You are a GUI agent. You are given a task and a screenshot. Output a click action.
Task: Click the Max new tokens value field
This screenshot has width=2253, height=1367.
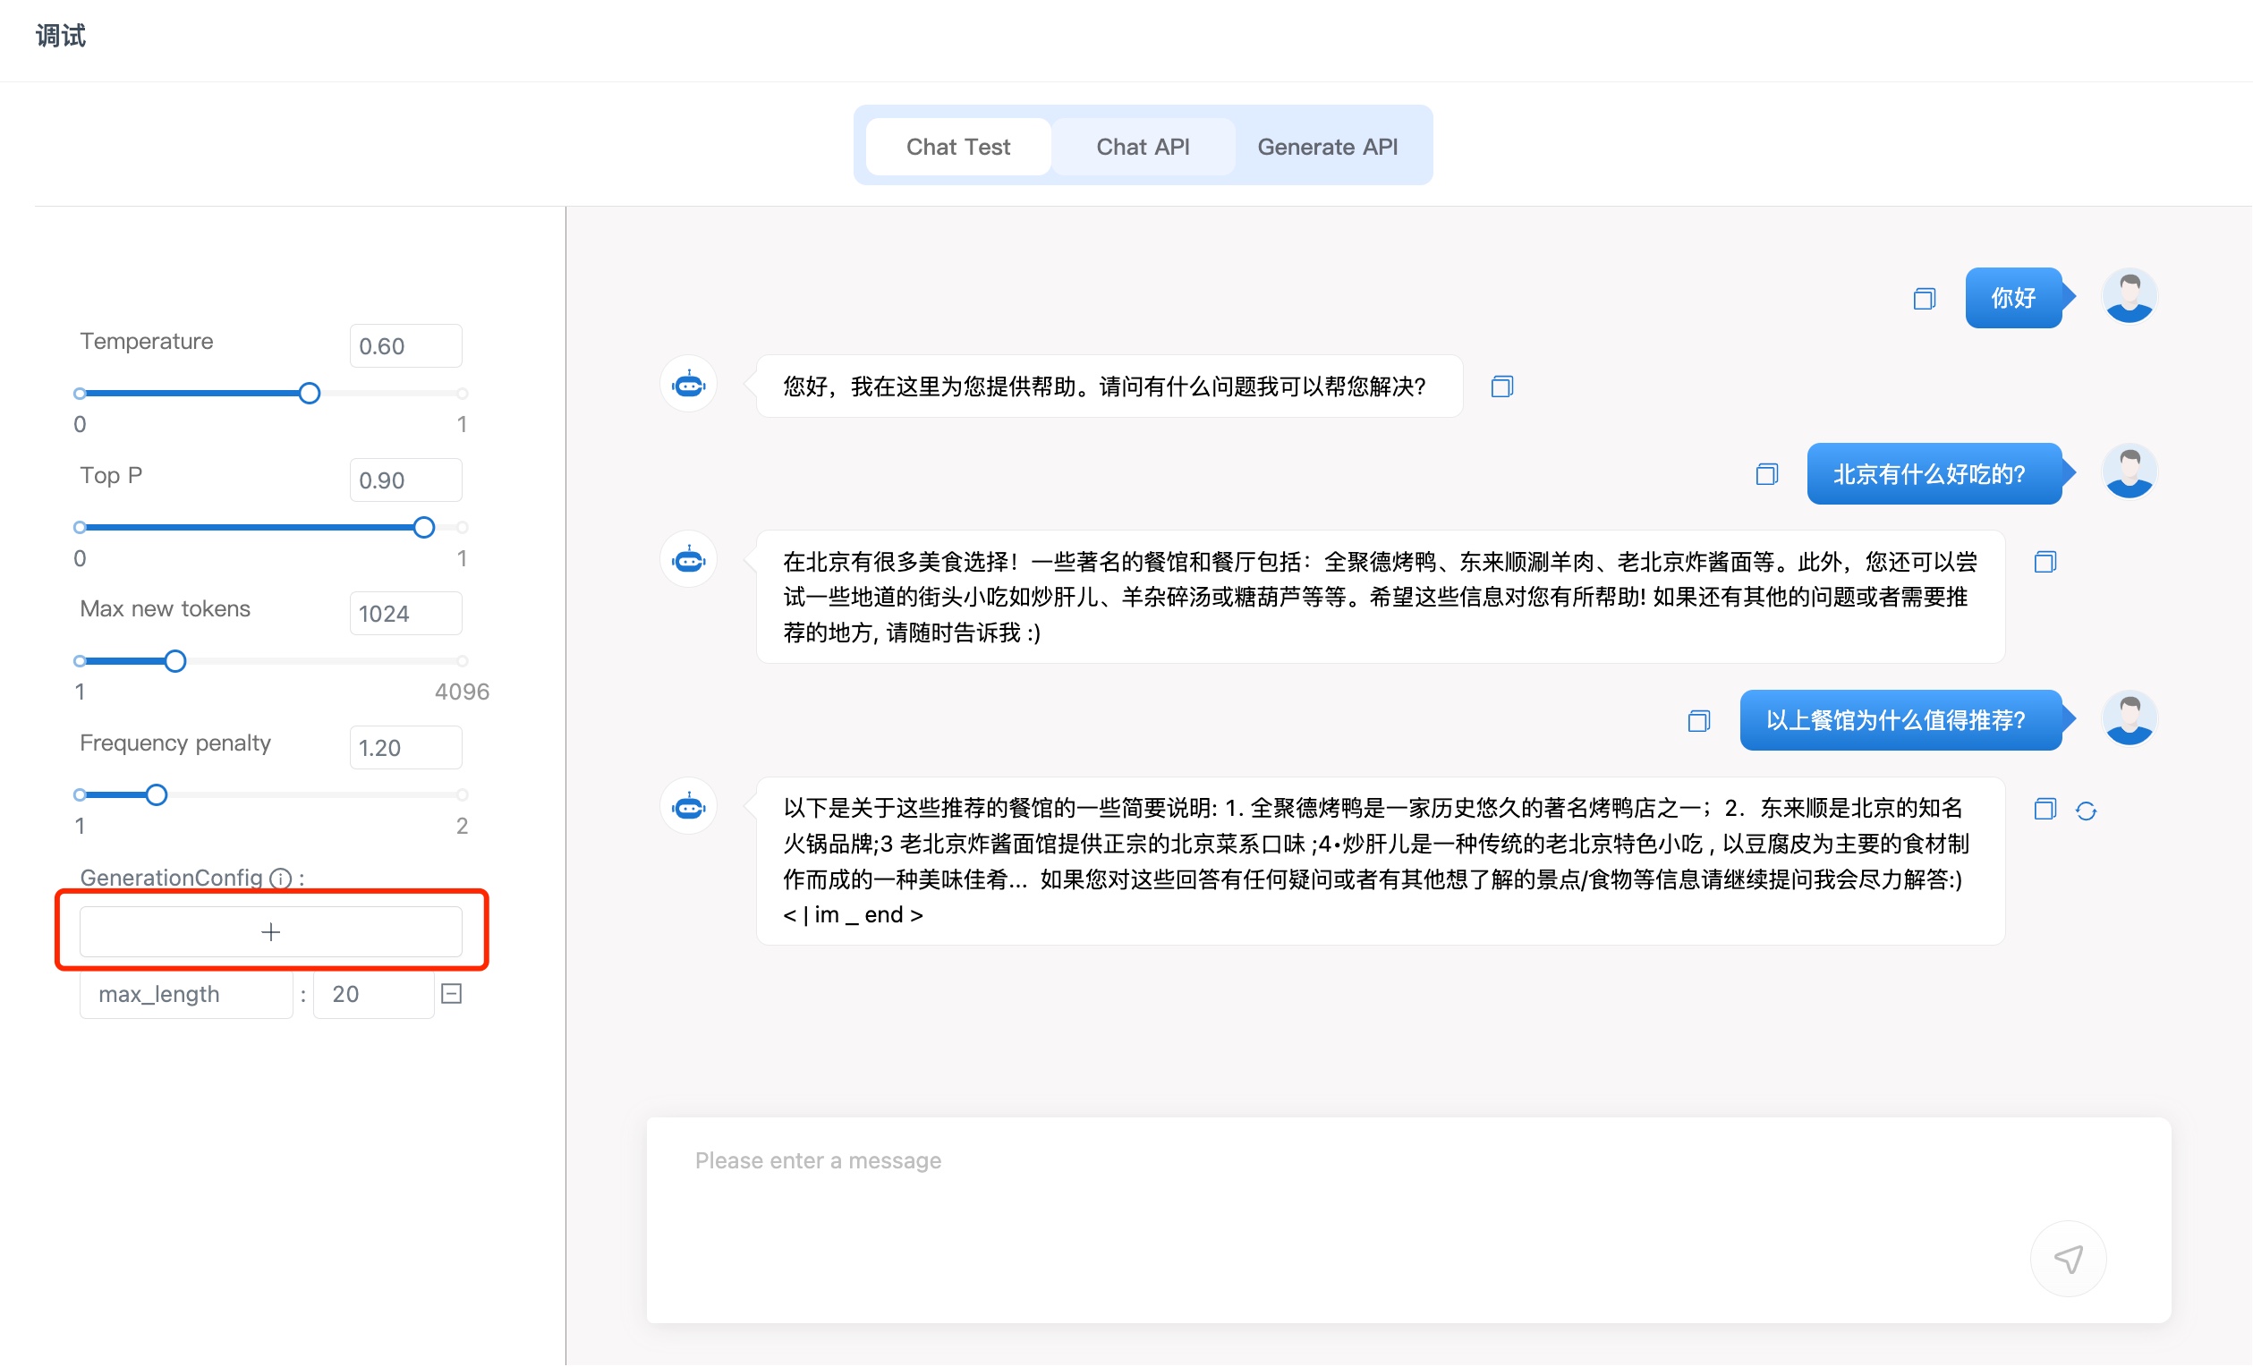click(405, 615)
